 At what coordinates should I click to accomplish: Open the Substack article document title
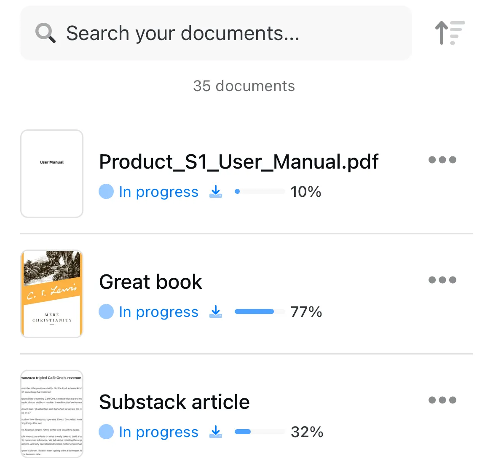click(x=174, y=402)
